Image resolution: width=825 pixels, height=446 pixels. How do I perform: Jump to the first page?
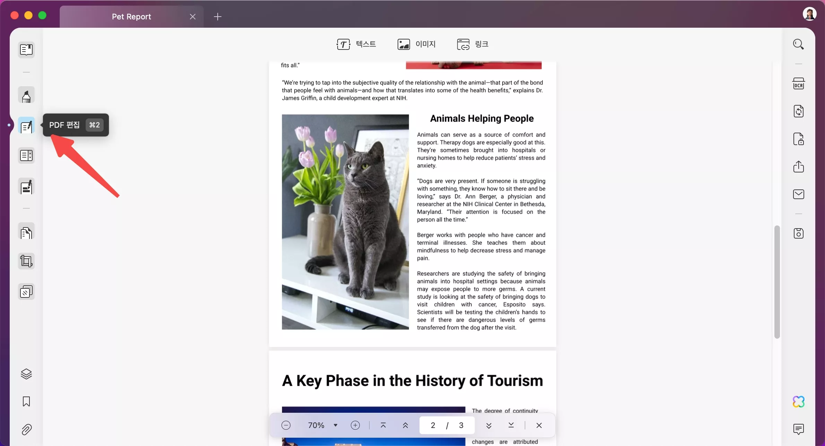point(383,426)
